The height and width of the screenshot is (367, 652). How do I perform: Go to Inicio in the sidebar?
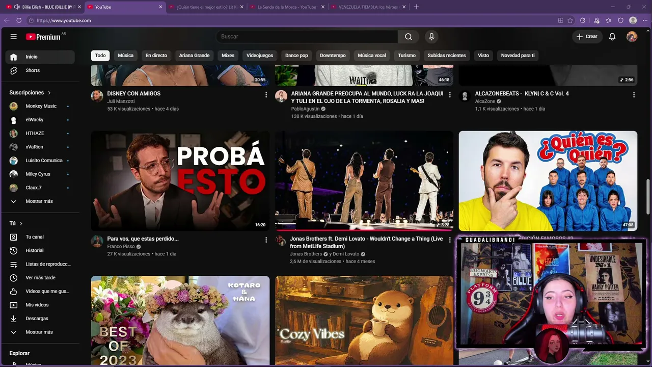[40, 57]
